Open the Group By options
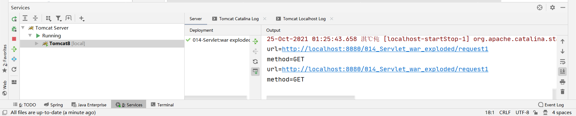576x116 pixels. point(48,18)
